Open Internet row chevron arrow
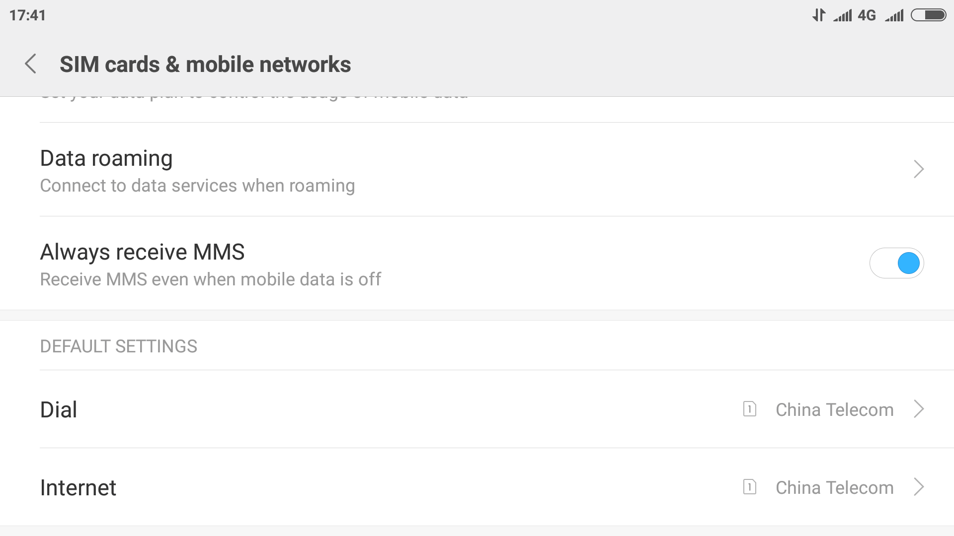Screen dimensions: 954x536 click(x=919, y=487)
